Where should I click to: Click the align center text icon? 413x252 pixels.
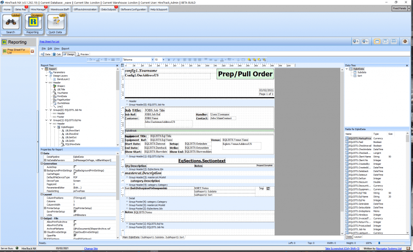coord(190,60)
